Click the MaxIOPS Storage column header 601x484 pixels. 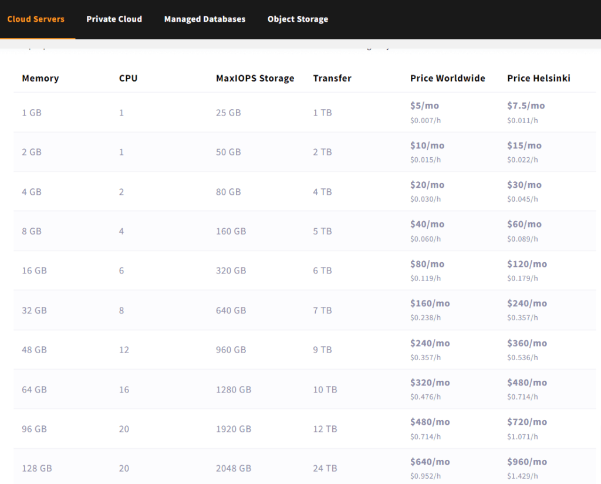(255, 78)
